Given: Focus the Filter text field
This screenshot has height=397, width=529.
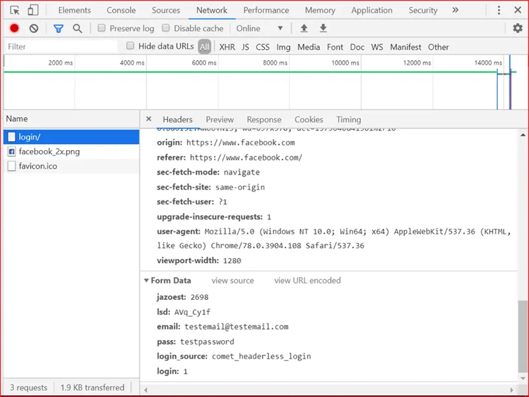Looking at the screenshot, I should (61, 47).
